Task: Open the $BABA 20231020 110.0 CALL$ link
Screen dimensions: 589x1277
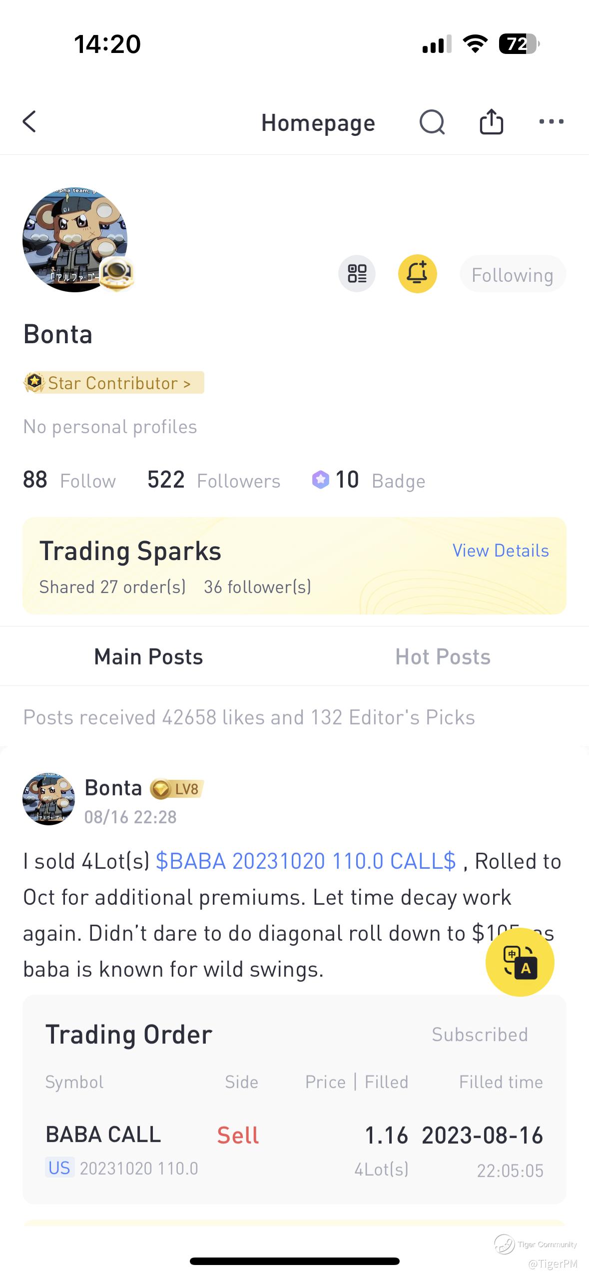Action: point(306,861)
